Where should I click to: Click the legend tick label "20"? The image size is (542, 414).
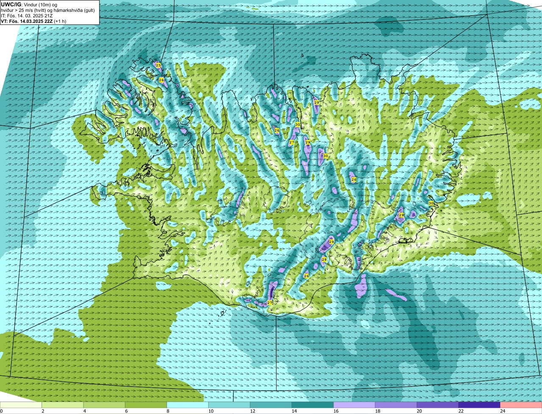pyautogui.click(x=418, y=411)
